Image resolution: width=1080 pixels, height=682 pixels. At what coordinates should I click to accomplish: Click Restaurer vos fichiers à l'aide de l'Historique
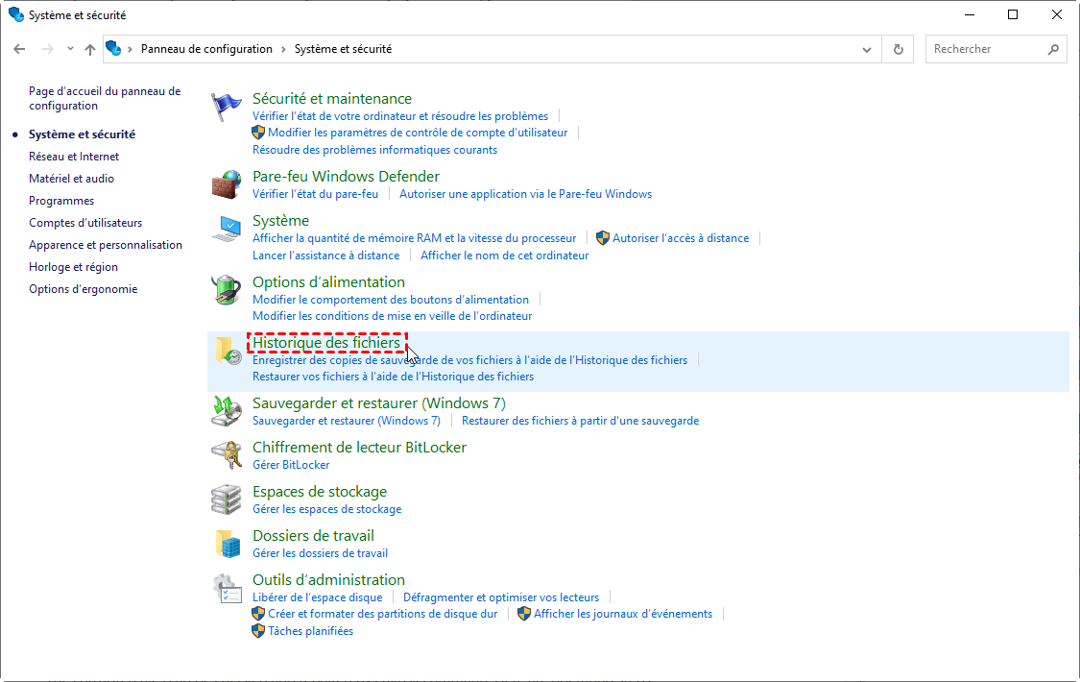[393, 377]
